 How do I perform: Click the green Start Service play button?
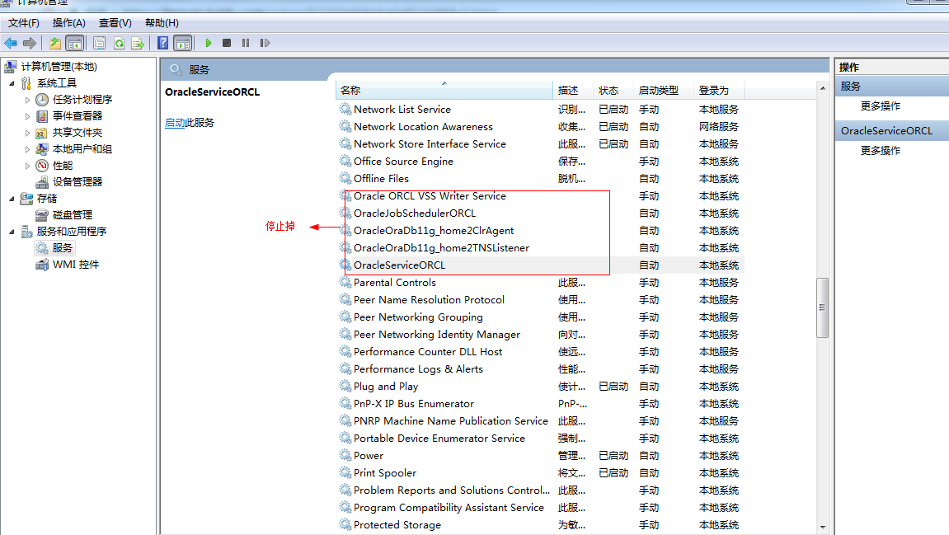pyautogui.click(x=209, y=43)
